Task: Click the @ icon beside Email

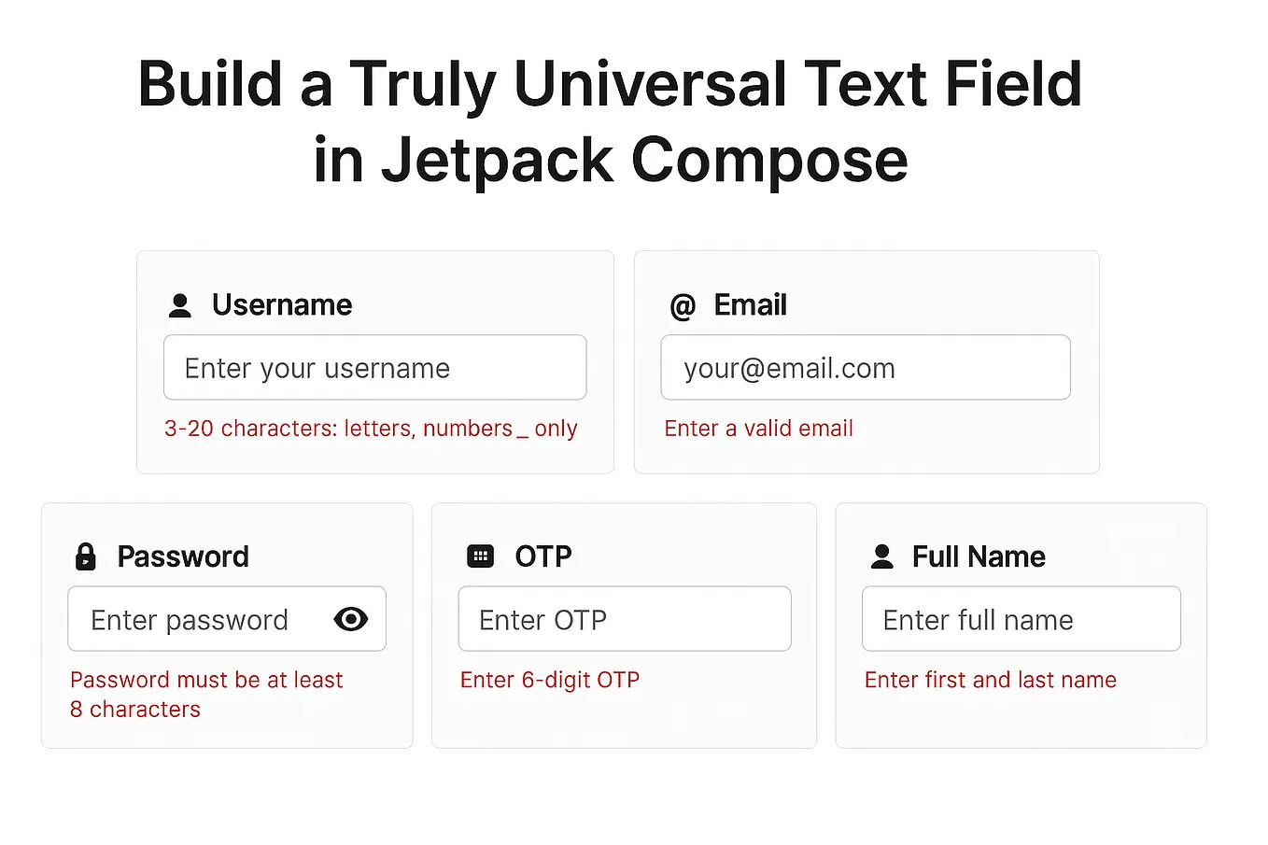Action: [683, 306]
